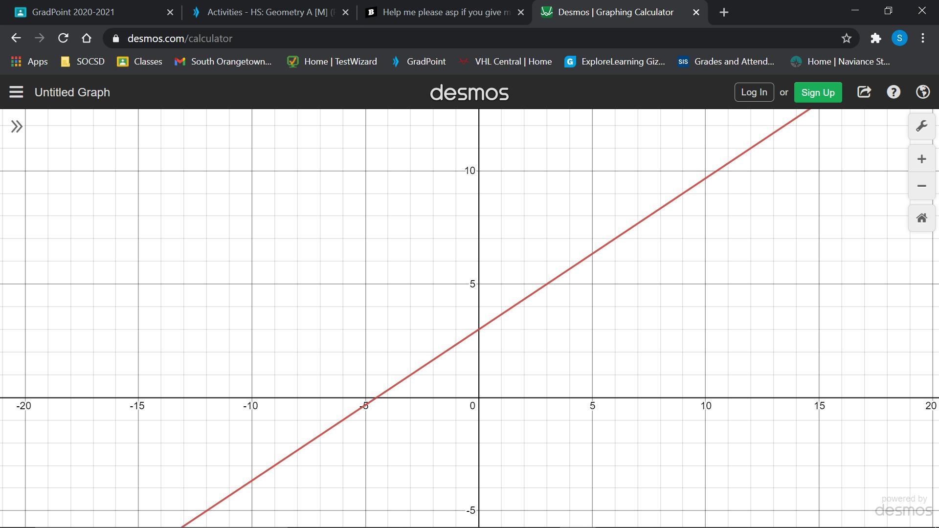The height and width of the screenshot is (528, 939).
Task: Bookmark this page with star
Action: pos(846,38)
